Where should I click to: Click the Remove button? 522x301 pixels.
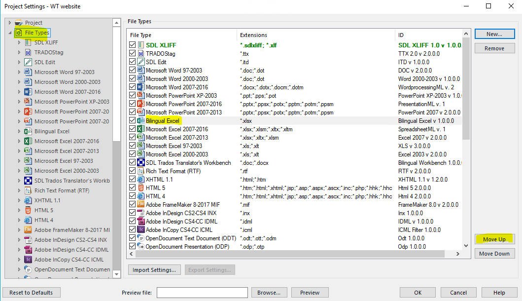click(494, 48)
